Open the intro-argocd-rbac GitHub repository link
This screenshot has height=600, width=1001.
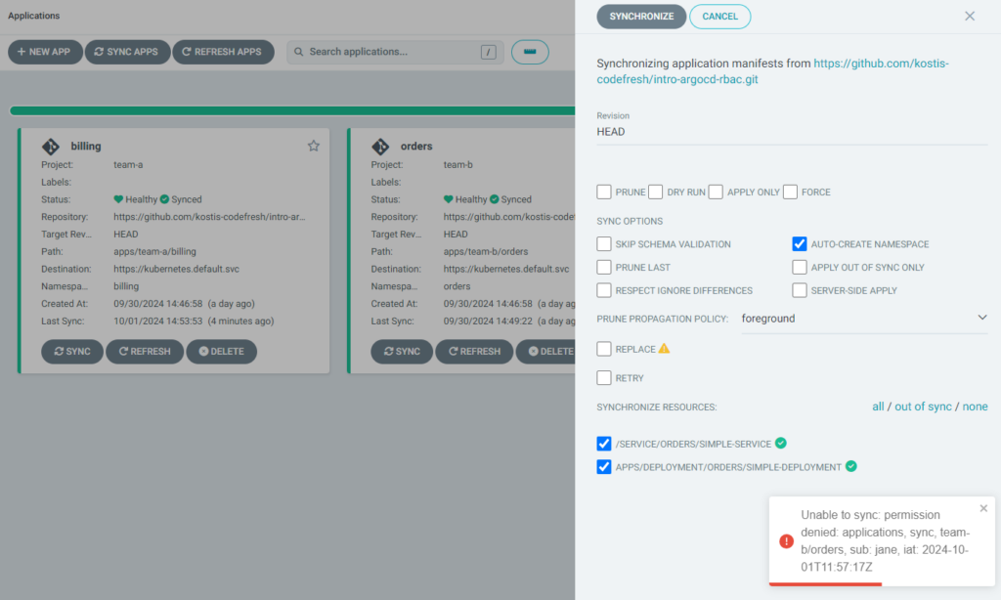[772, 71]
